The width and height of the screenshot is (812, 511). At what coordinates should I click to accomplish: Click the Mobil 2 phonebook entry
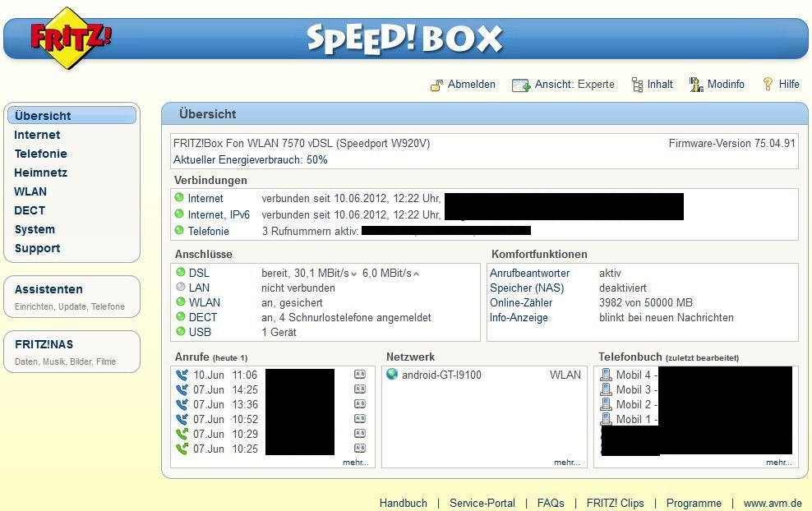click(x=634, y=404)
